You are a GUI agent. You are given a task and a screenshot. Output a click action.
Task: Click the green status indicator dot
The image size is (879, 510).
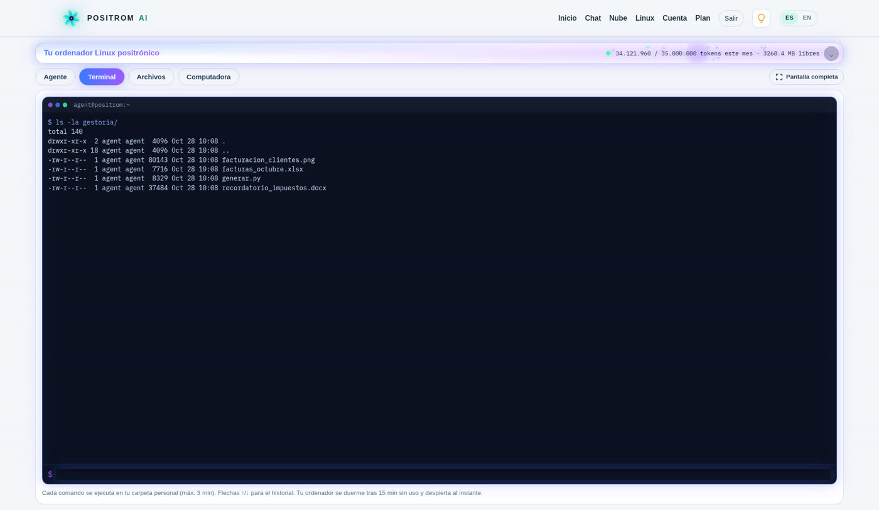608,53
